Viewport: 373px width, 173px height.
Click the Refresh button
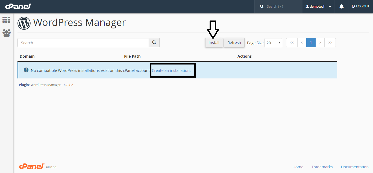pyautogui.click(x=234, y=43)
